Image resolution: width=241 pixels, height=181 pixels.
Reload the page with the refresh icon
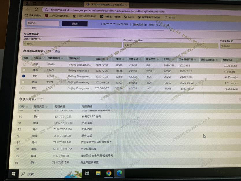[x=36, y=9]
